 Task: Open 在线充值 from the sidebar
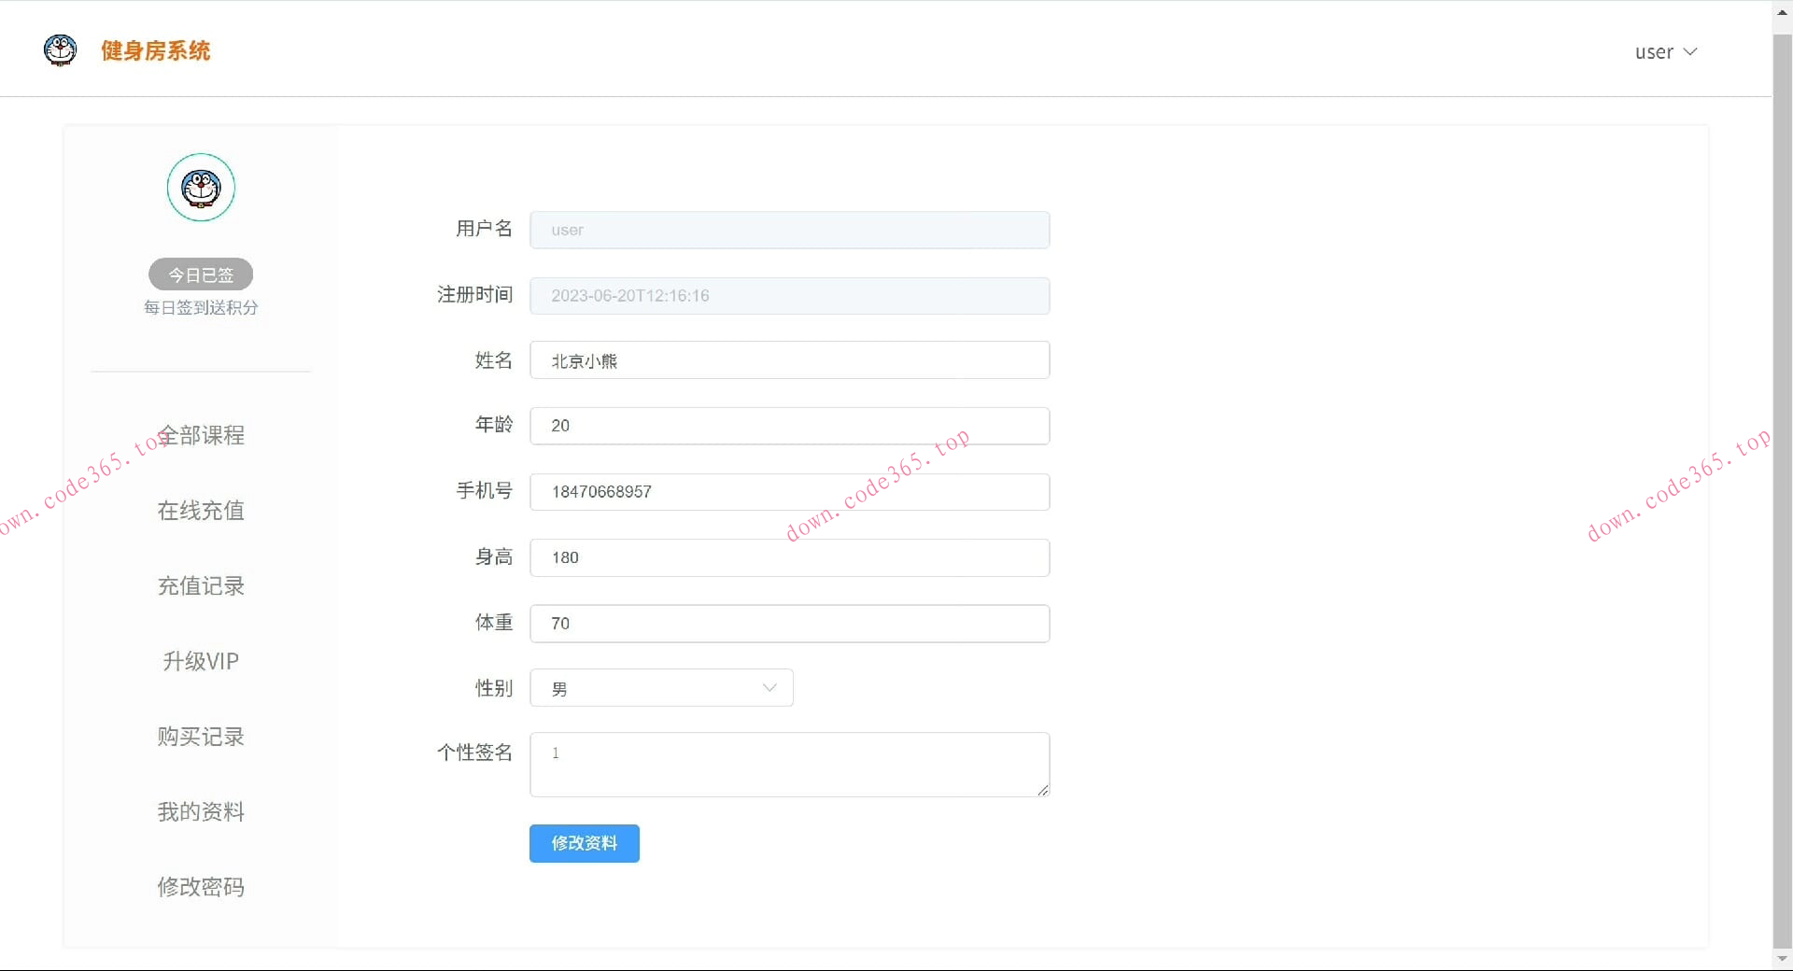click(201, 511)
